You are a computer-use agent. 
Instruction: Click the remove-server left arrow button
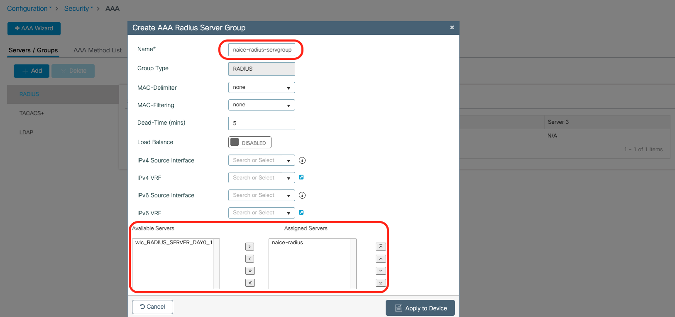tap(249, 259)
